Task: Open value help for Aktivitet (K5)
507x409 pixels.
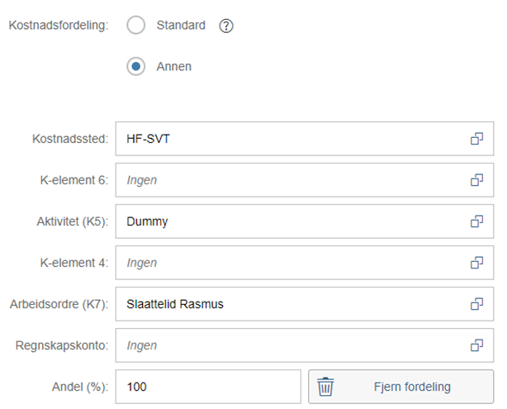Action: (476, 221)
